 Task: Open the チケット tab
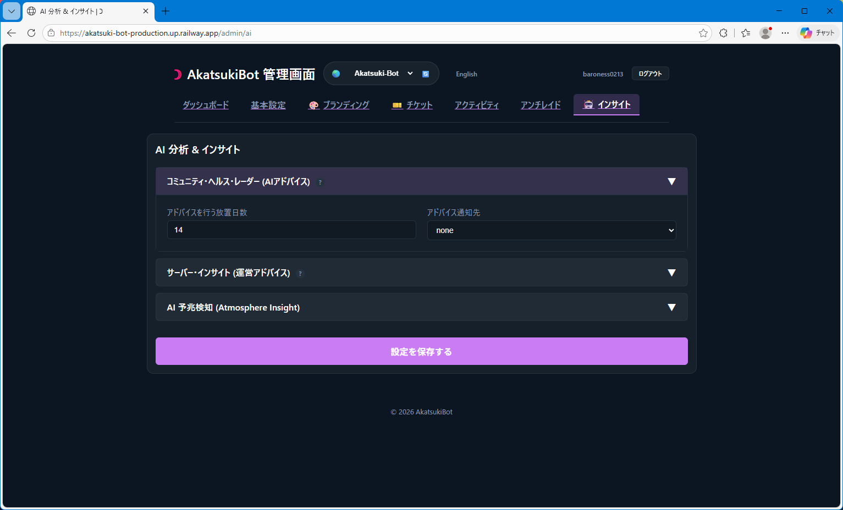pyautogui.click(x=412, y=105)
